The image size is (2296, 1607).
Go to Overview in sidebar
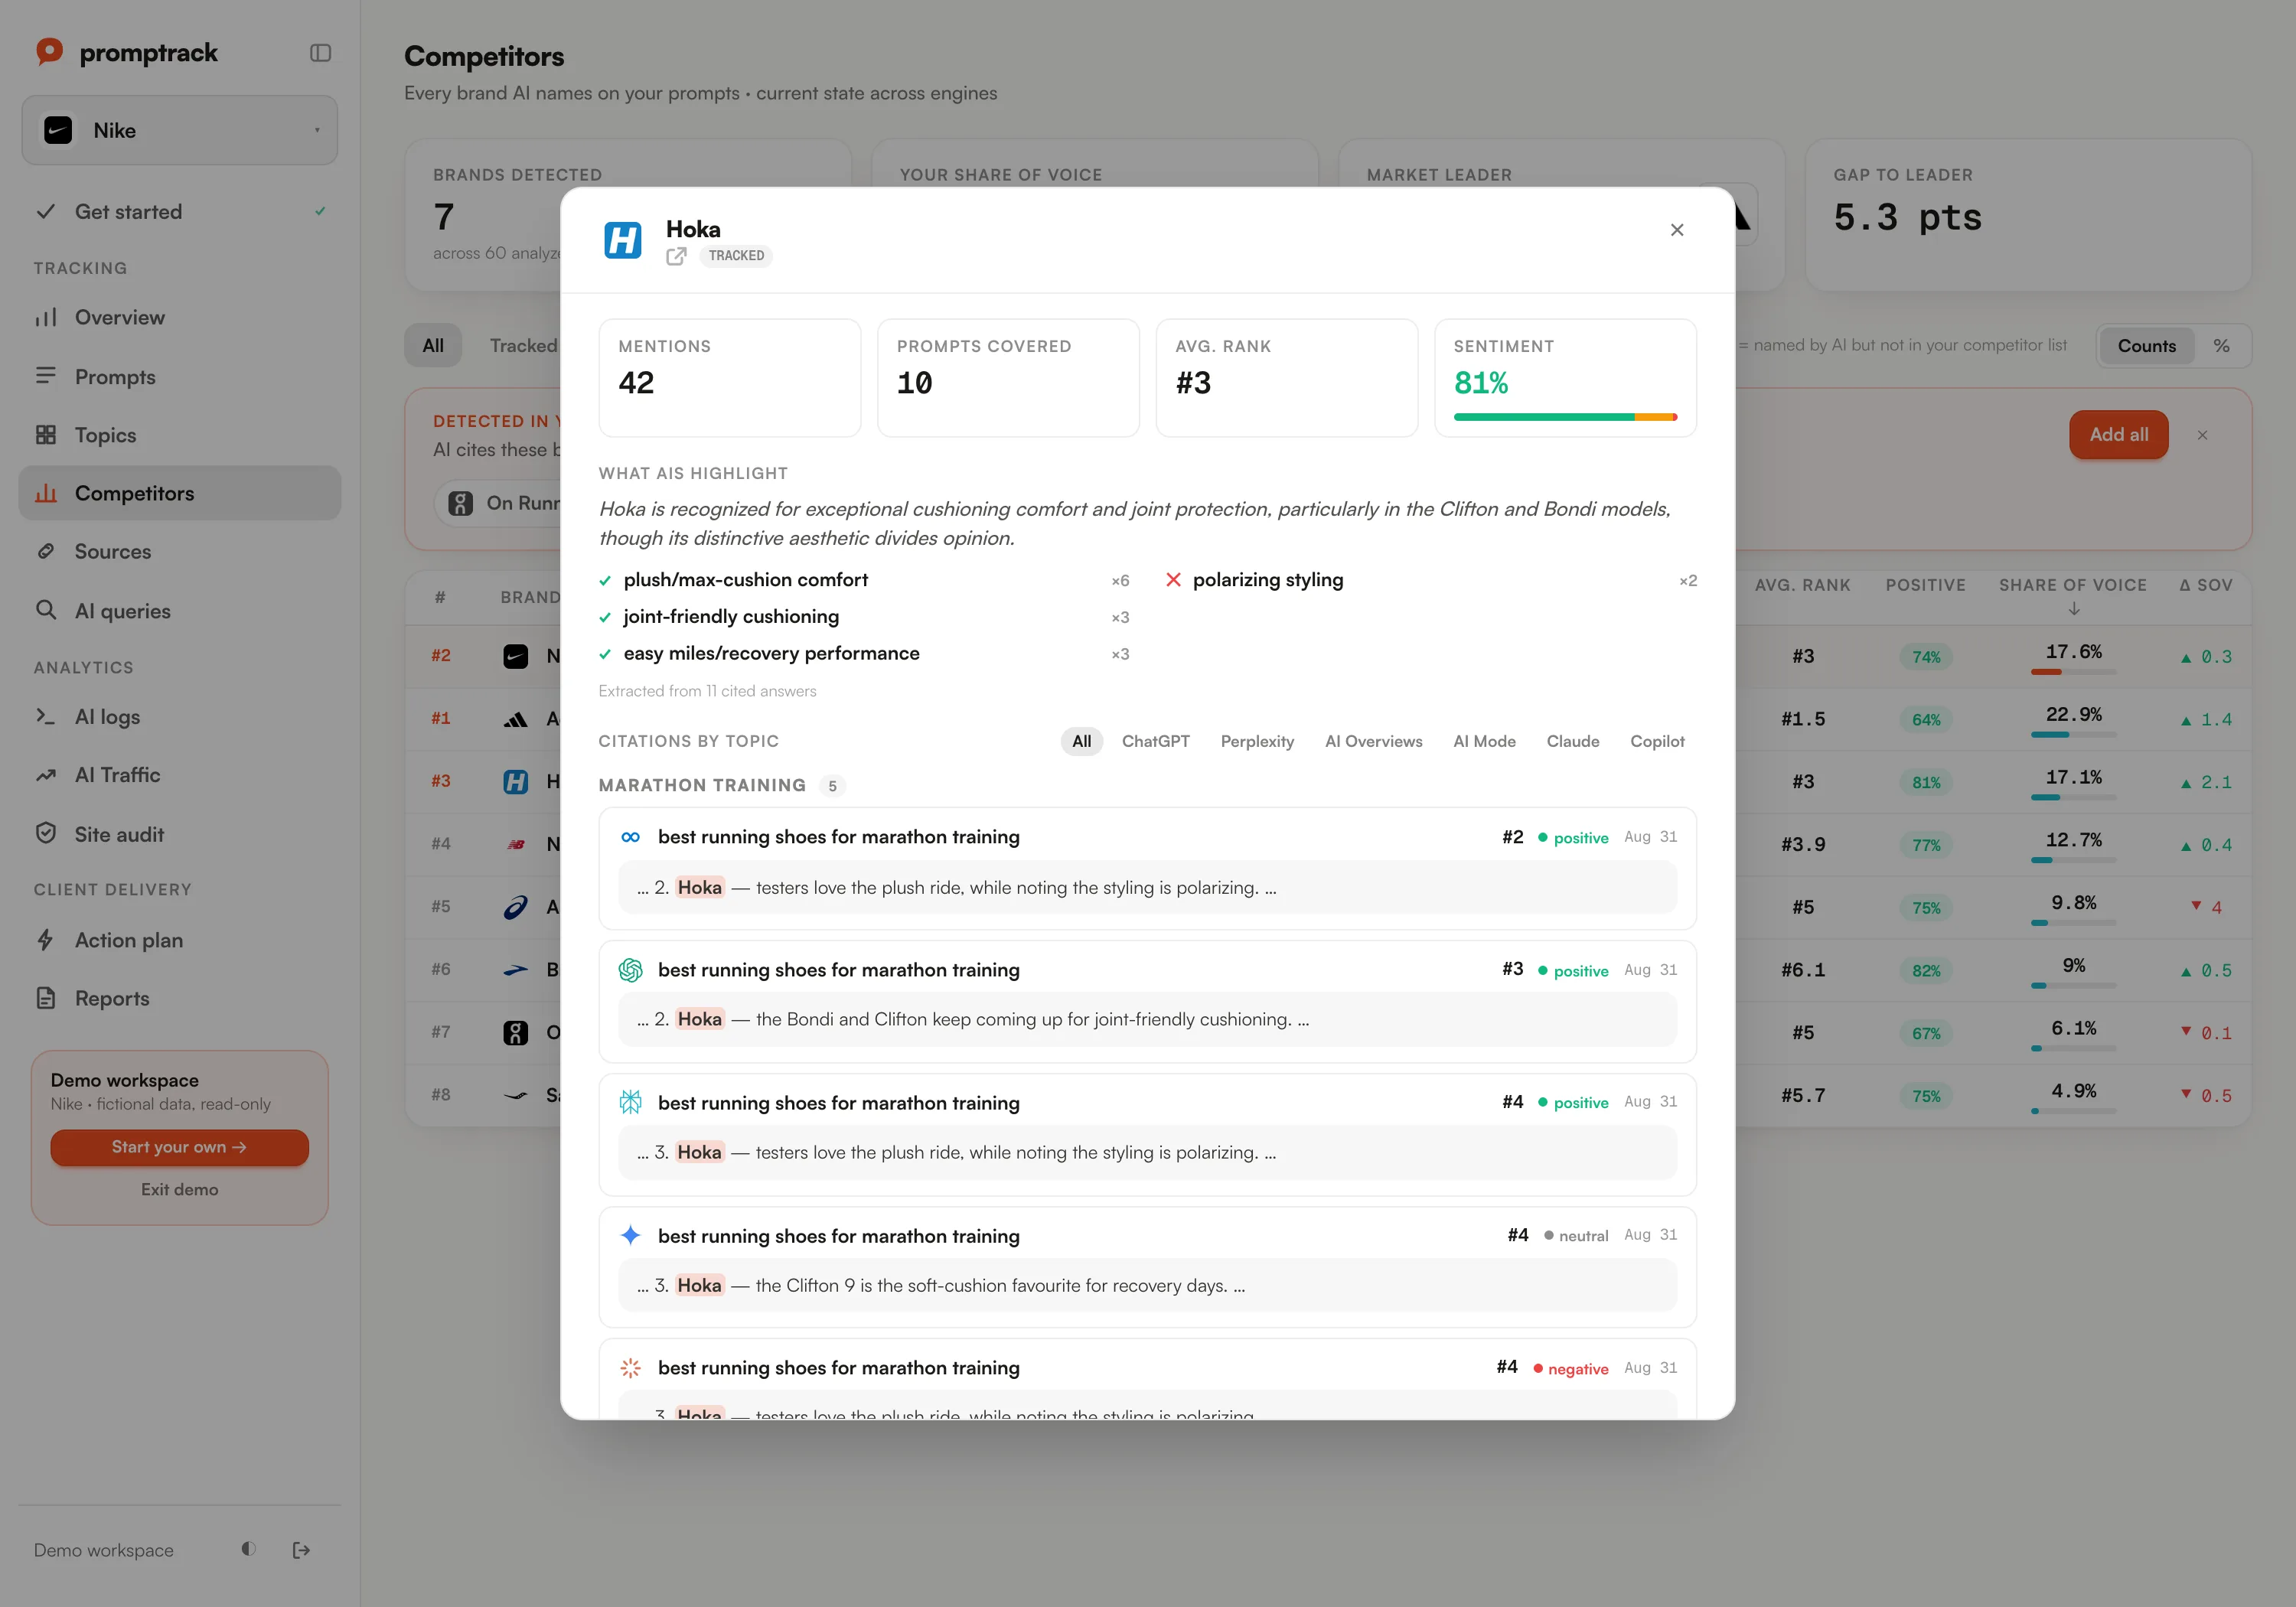click(180, 317)
